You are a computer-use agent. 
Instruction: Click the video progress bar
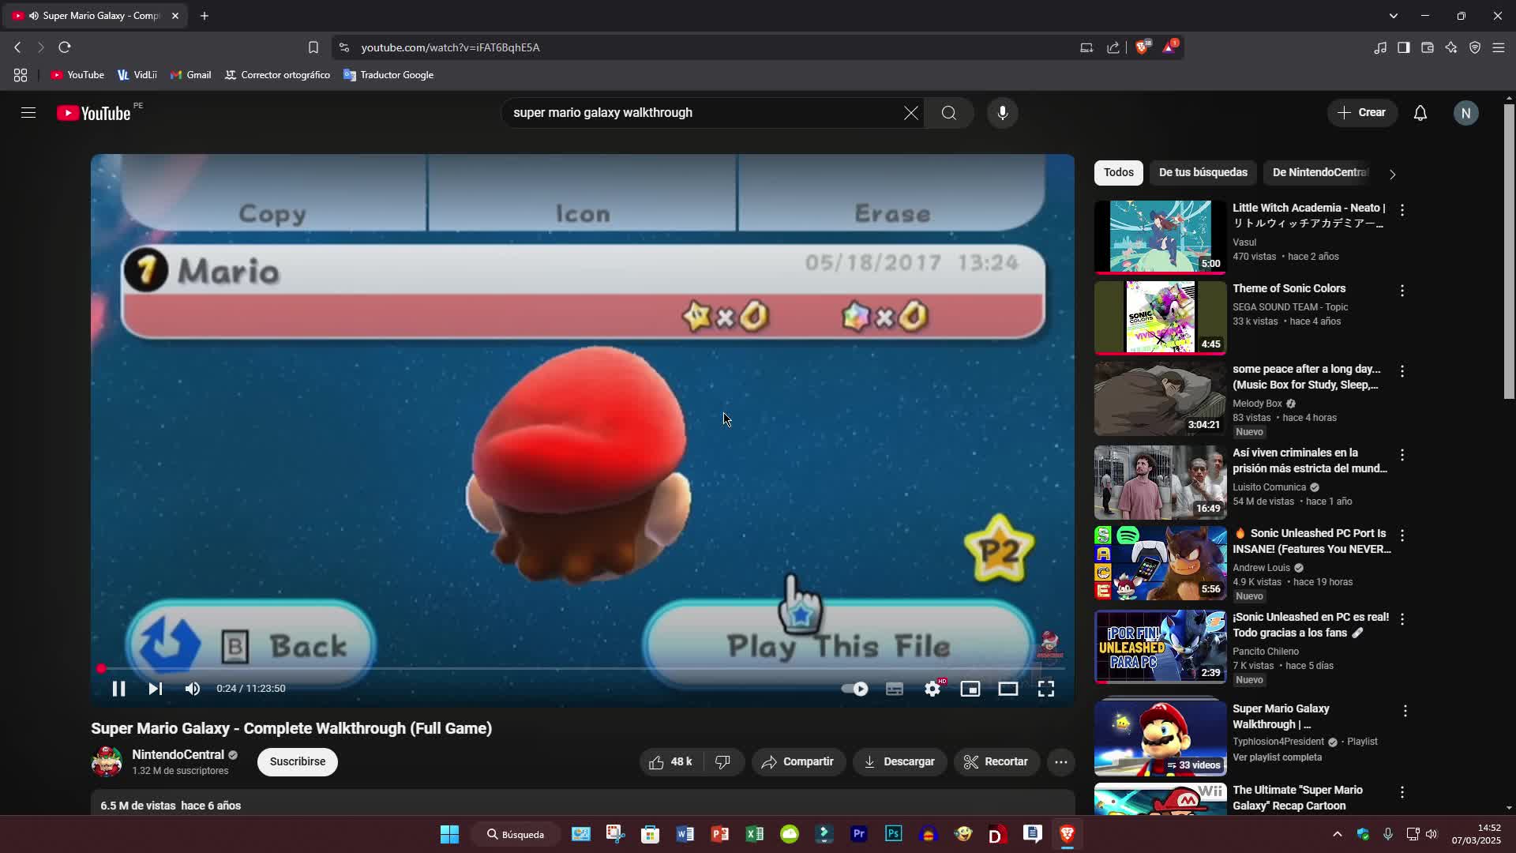coord(583,669)
